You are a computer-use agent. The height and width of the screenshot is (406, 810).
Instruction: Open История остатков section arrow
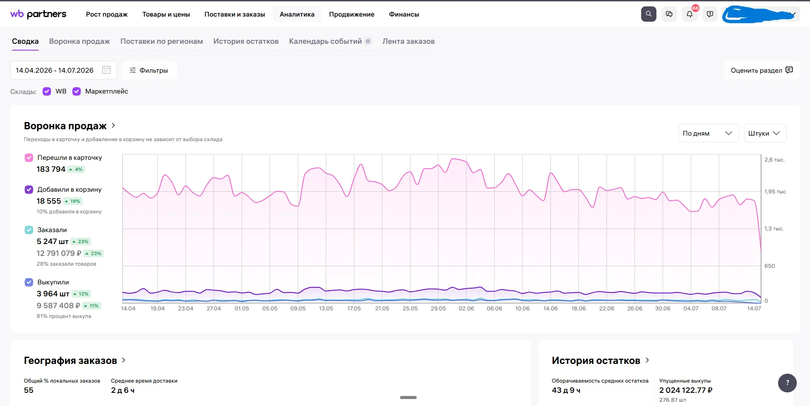click(647, 360)
